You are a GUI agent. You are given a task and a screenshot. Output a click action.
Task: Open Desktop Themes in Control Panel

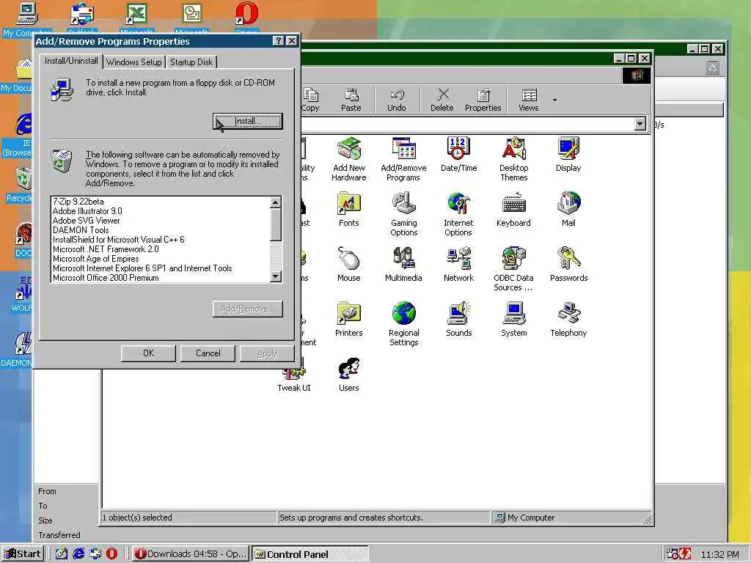513,159
